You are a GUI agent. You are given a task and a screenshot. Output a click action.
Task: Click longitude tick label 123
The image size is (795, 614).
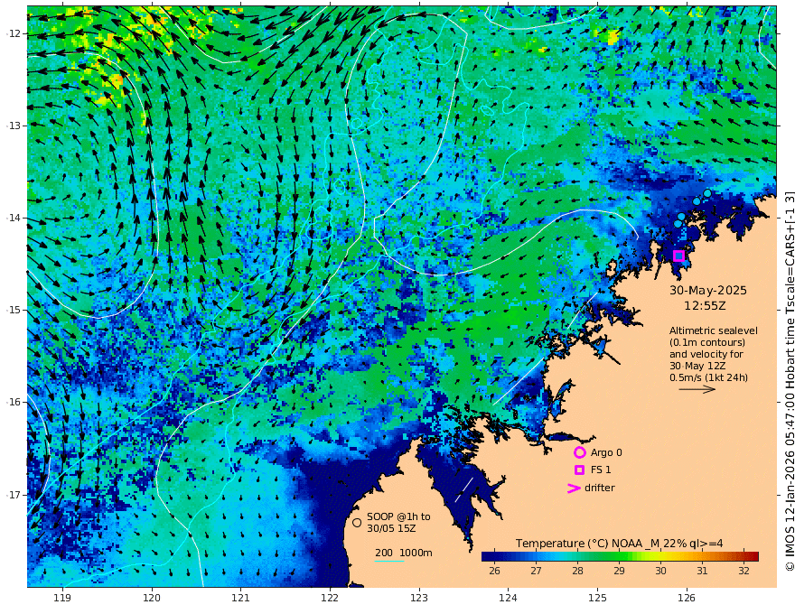419,599
